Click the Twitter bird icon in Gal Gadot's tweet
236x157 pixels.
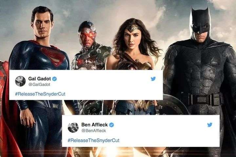[x=153, y=79]
